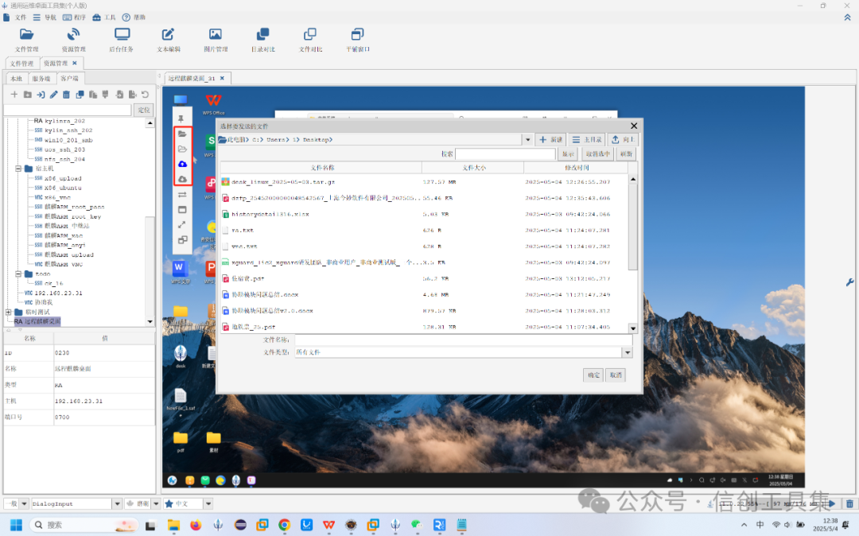
Task: Click the undo/refresh arrow icon in tree toolbar
Action: (x=146, y=95)
